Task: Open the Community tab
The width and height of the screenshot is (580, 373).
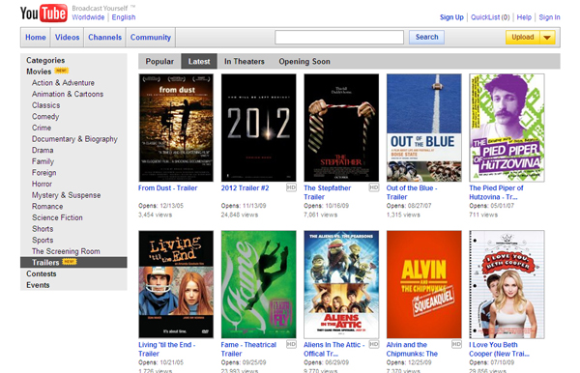Action: [151, 38]
